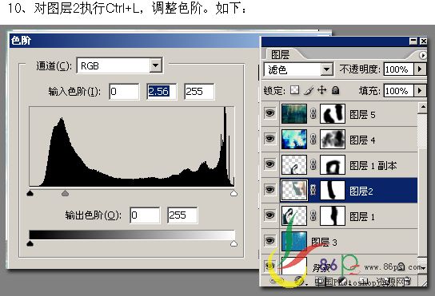
Task: Click input highlight field 255
Action: (199, 92)
